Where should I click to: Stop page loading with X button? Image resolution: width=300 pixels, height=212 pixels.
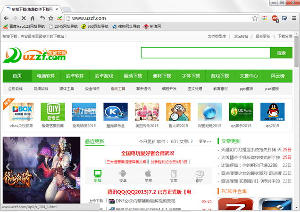pos(24,18)
